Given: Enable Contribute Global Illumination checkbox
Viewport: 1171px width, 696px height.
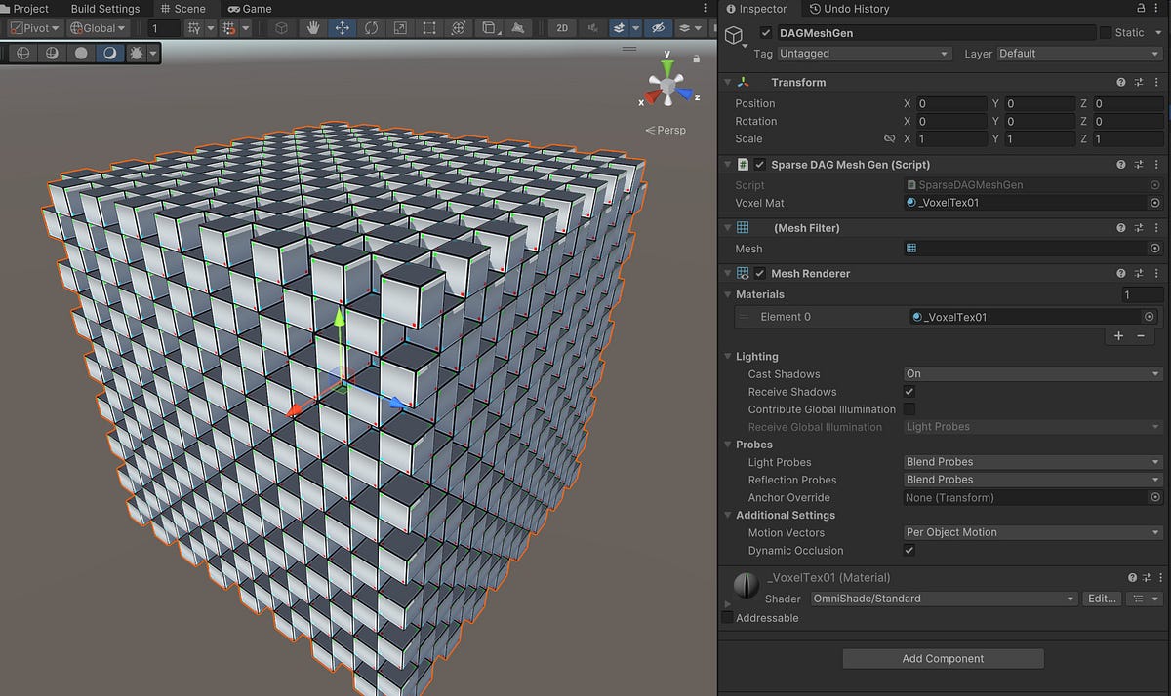Looking at the screenshot, I should 909,409.
